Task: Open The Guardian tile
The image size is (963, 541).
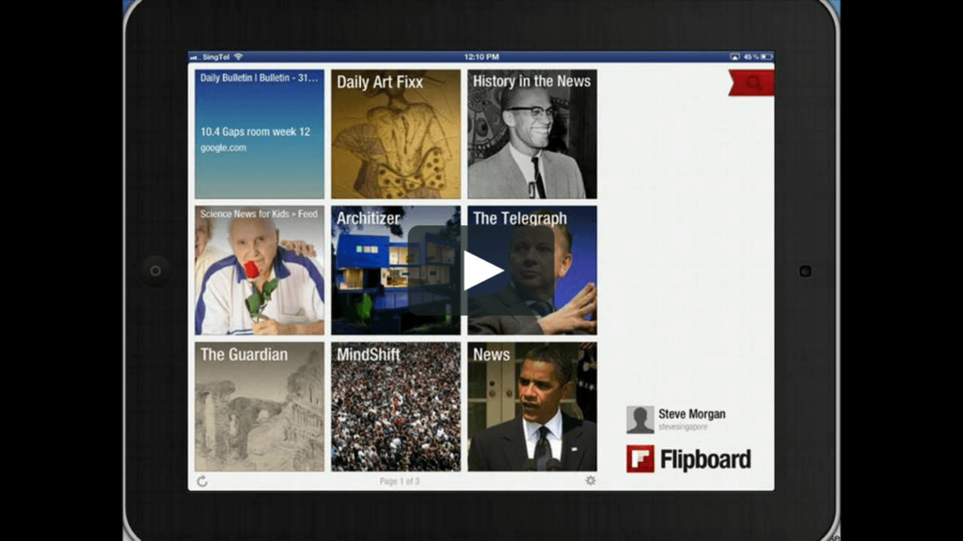Action: (x=260, y=407)
